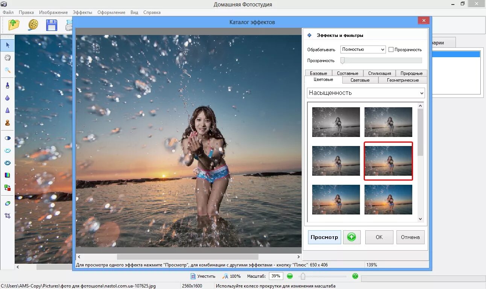The image size is (486, 289).
Task: Click the green plus combine-effects button
Action: pyautogui.click(x=352, y=237)
